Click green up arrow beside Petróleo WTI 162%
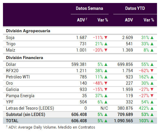This screenshot has height=133, width=160. (x=152, y=77)
